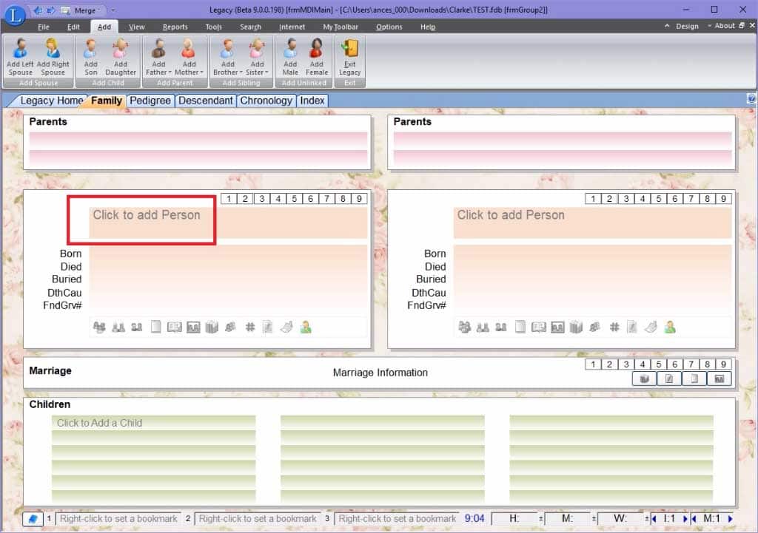Open the Search menu
The image size is (758, 533).
coord(250,27)
